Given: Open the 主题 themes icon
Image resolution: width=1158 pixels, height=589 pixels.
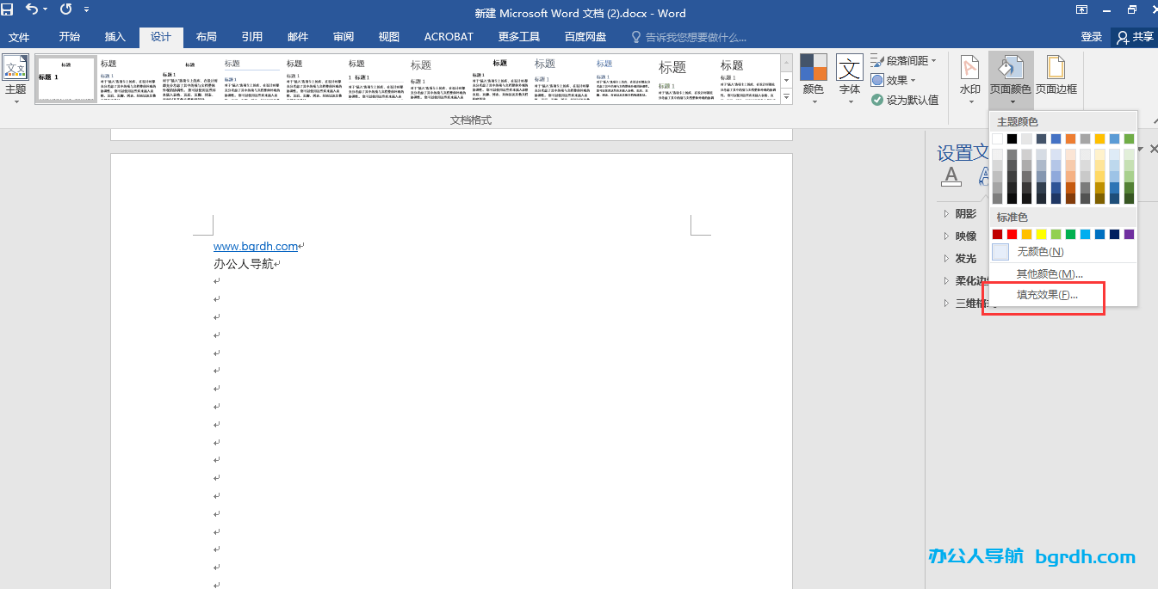Looking at the screenshot, I should point(15,76).
